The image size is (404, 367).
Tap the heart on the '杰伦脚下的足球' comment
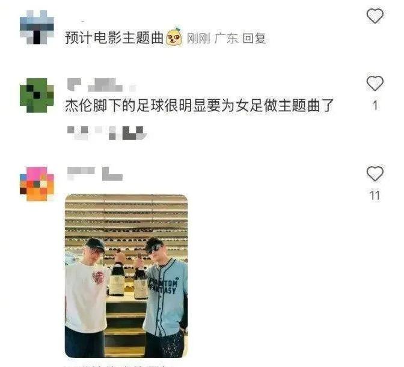coord(375,83)
